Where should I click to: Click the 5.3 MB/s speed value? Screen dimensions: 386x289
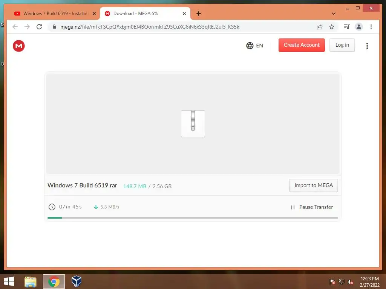pos(110,207)
